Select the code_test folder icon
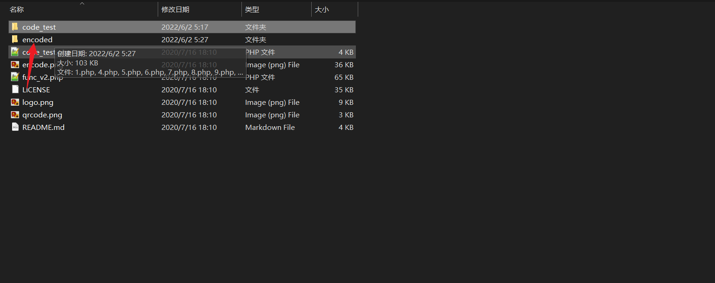The height and width of the screenshot is (283, 715). click(15, 27)
